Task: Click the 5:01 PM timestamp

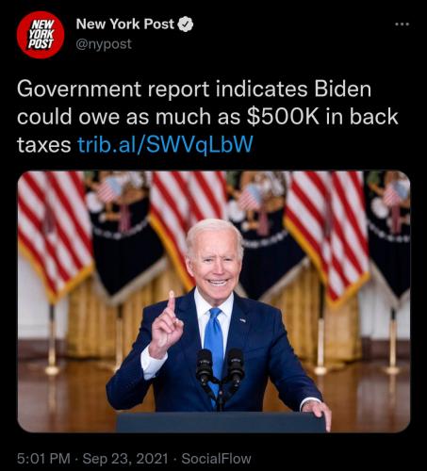Action: [x=43, y=459]
